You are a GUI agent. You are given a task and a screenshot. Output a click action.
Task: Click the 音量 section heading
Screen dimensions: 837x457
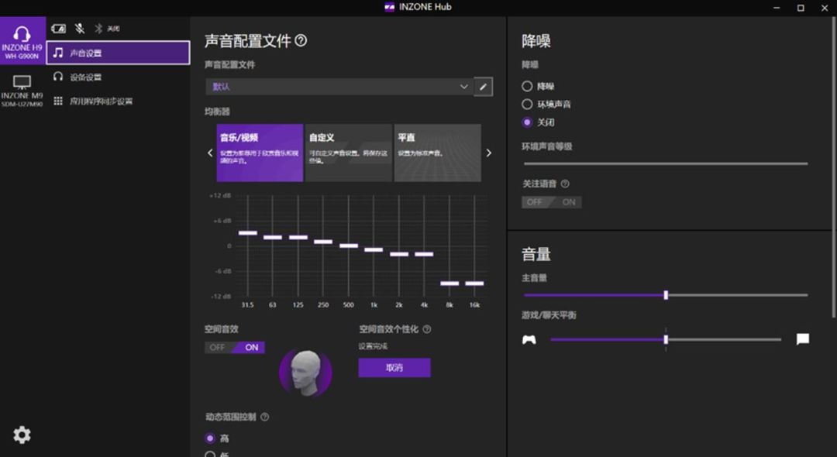tap(536, 254)
